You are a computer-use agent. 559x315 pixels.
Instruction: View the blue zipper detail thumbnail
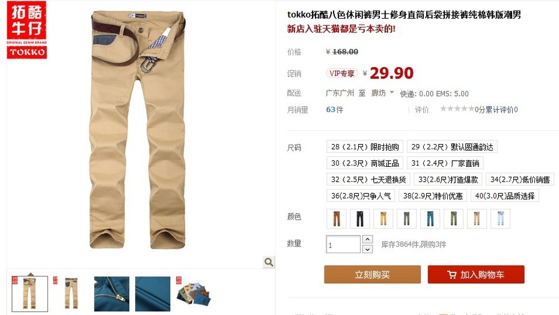(x=112, y=294)
